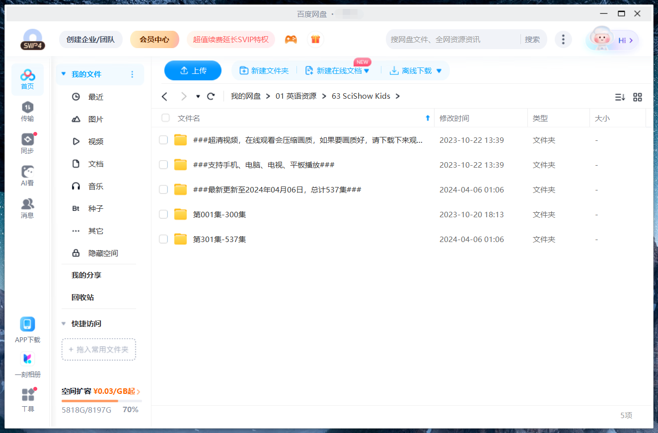Open 我的文件 three-dot options
This screenshot has height=433, width=658.
[x=132, y=74]
